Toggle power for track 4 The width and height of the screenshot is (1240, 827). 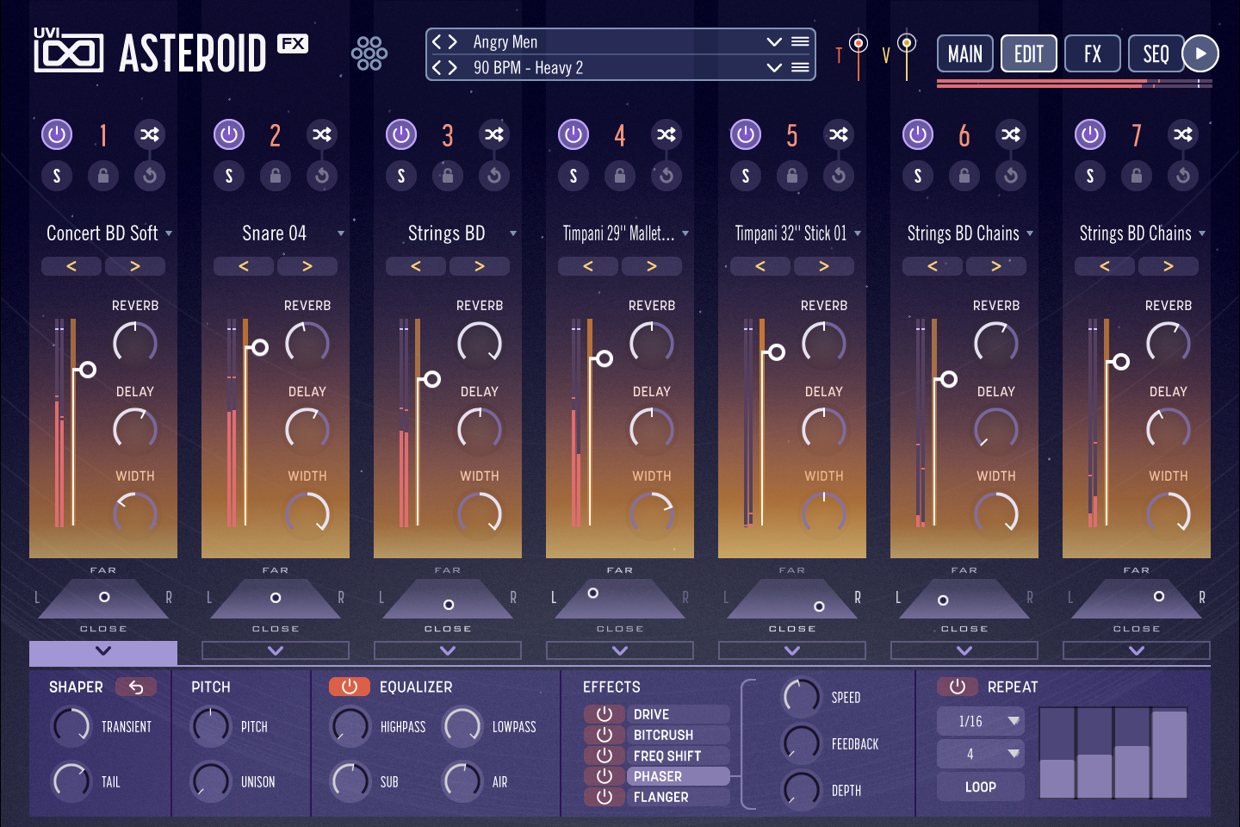[x=573, y=134]
